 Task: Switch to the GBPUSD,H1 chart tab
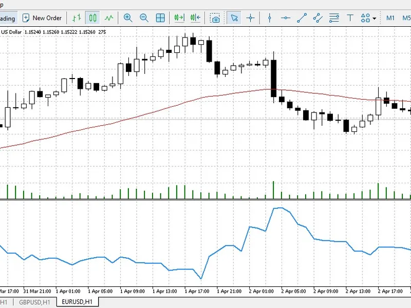34,302
